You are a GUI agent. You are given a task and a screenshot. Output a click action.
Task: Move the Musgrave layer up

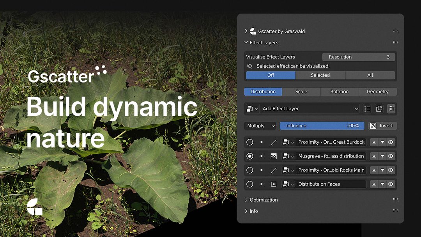pos(374,156)
